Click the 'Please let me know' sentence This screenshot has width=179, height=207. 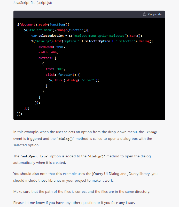pyautogui.click(x=74, y=203)
